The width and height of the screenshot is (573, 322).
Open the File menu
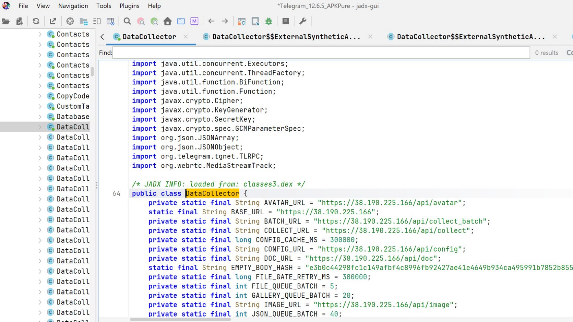tap(23, 6)
